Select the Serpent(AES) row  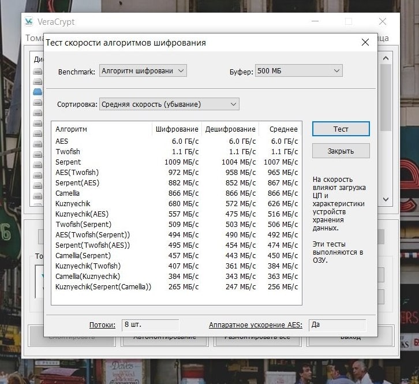click(177, 183)
